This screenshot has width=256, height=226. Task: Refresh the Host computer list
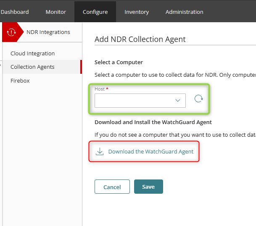pos(198,99)
